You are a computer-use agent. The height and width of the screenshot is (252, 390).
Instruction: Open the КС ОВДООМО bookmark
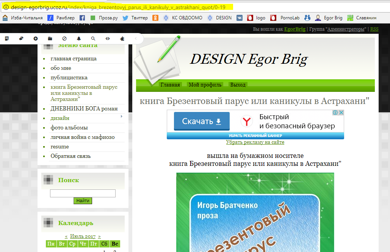(183, 18)
